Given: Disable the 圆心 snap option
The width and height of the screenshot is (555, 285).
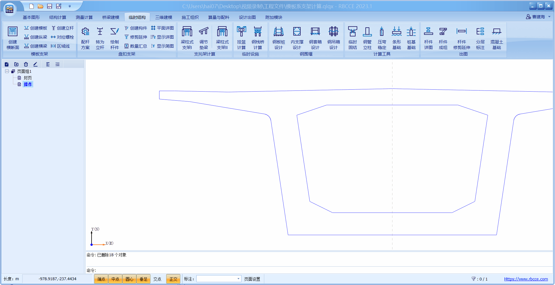Looking at the screenshot, I should [129, 279].
